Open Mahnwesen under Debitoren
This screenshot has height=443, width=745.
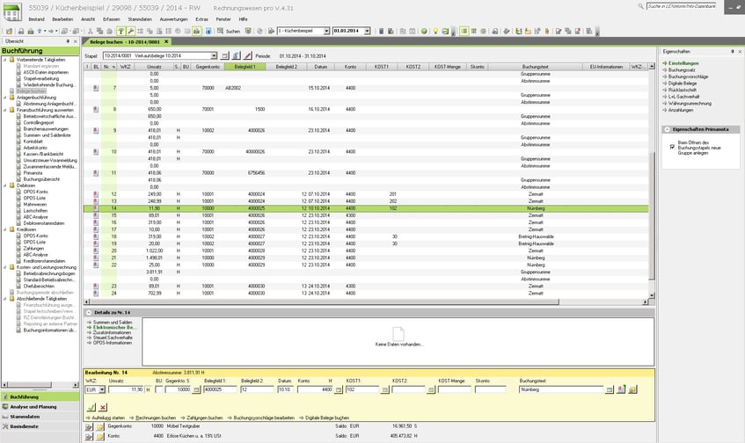tap(34, 204)
